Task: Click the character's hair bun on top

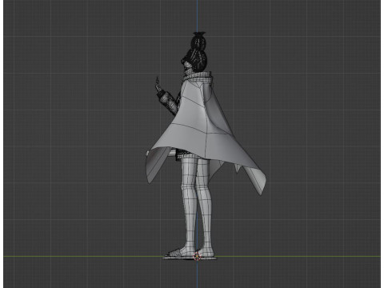Action: pyautogui.click(x=198, y=41)
